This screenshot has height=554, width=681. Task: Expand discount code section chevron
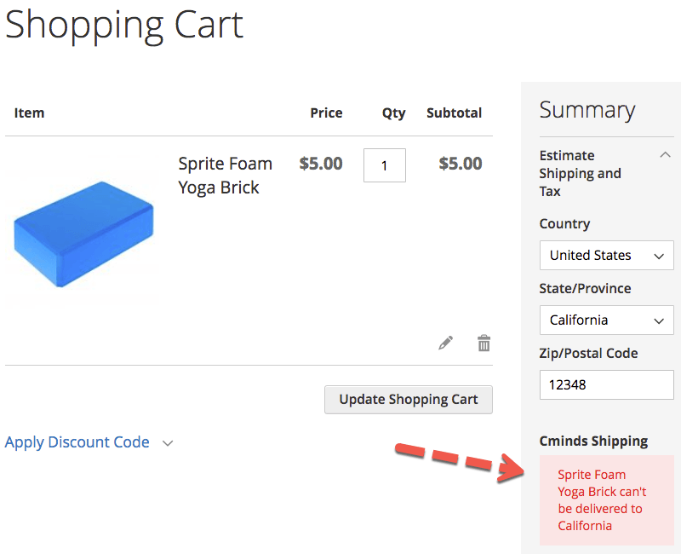pos(168,443)
